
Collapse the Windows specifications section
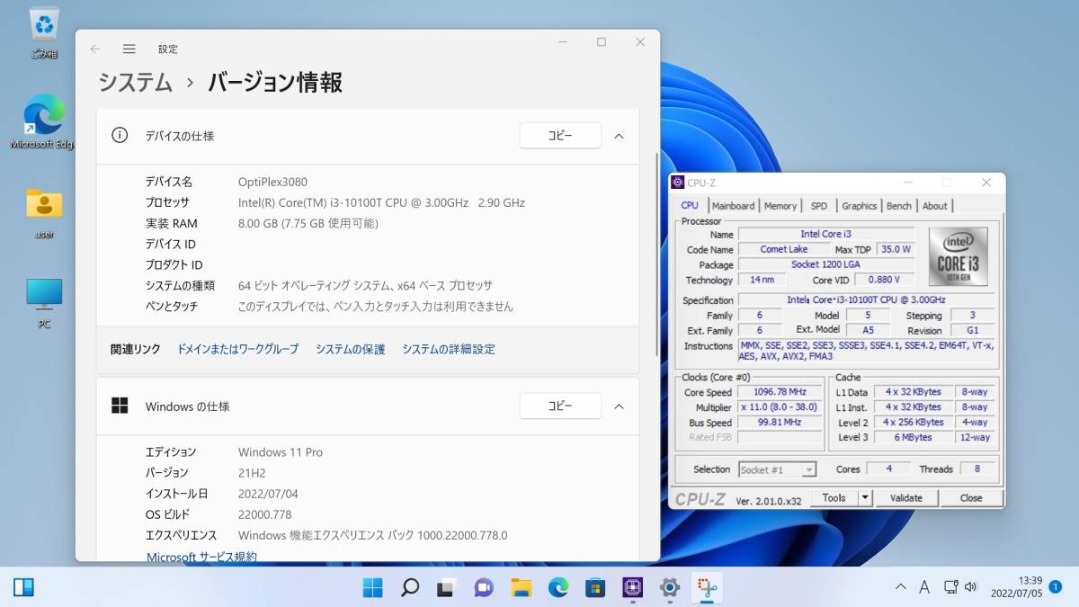[x=619, y=406]
